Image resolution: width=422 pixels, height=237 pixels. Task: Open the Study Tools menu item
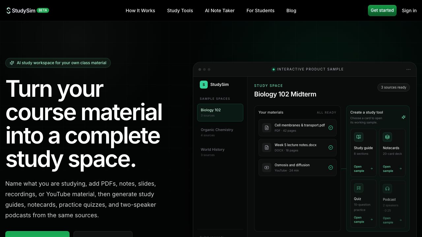(x=180, y=11)
